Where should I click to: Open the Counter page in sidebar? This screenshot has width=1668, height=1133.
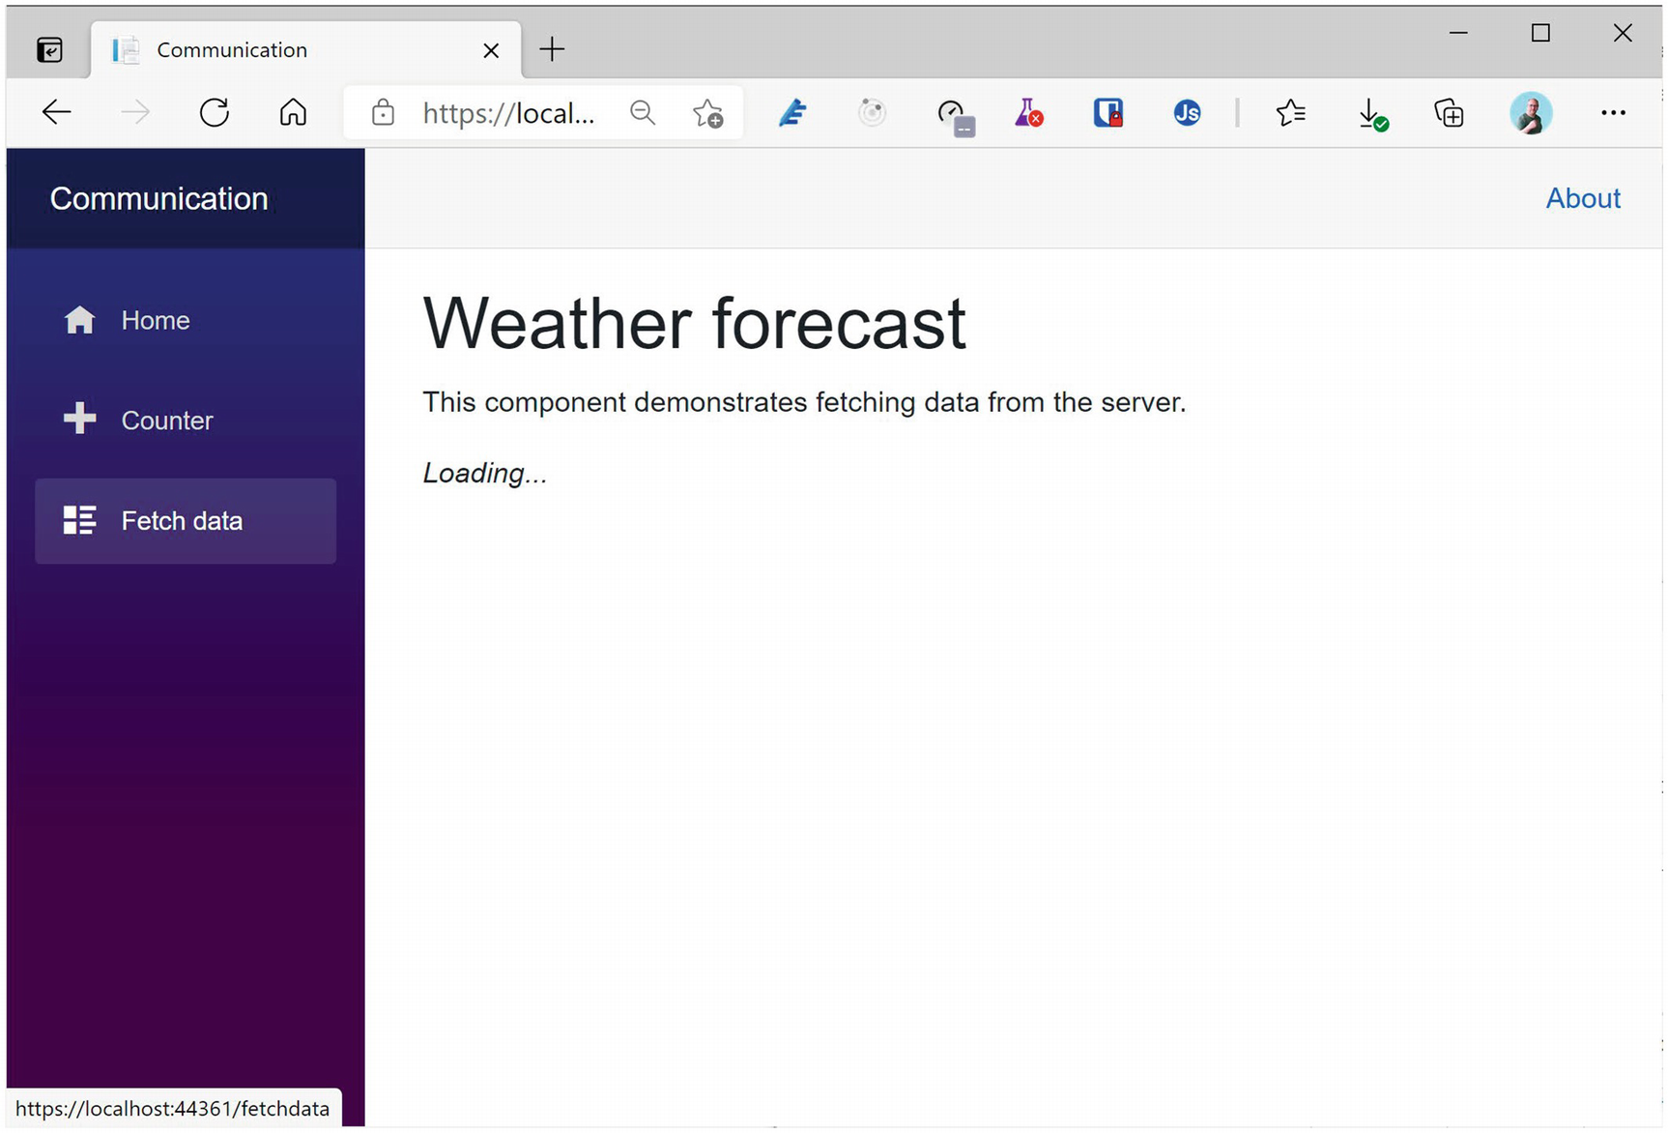(166, 421)
